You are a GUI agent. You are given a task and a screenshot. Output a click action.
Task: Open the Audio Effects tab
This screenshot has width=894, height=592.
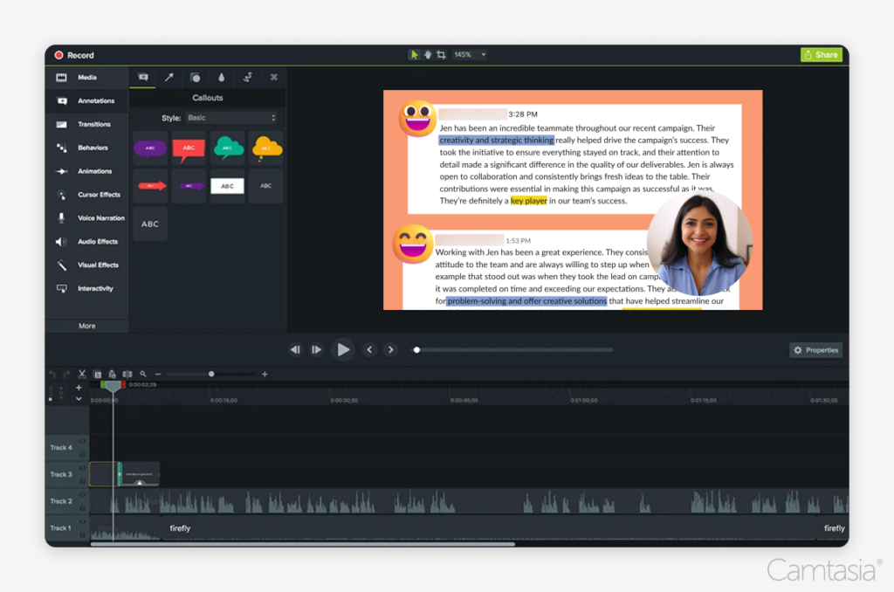click(86, 241)
